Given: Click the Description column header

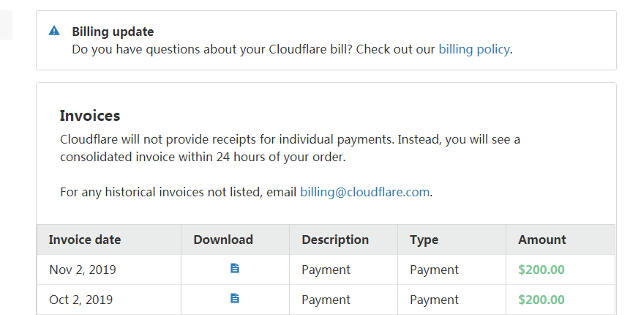Looking at the screenshot, I should [x=335, y=240].
